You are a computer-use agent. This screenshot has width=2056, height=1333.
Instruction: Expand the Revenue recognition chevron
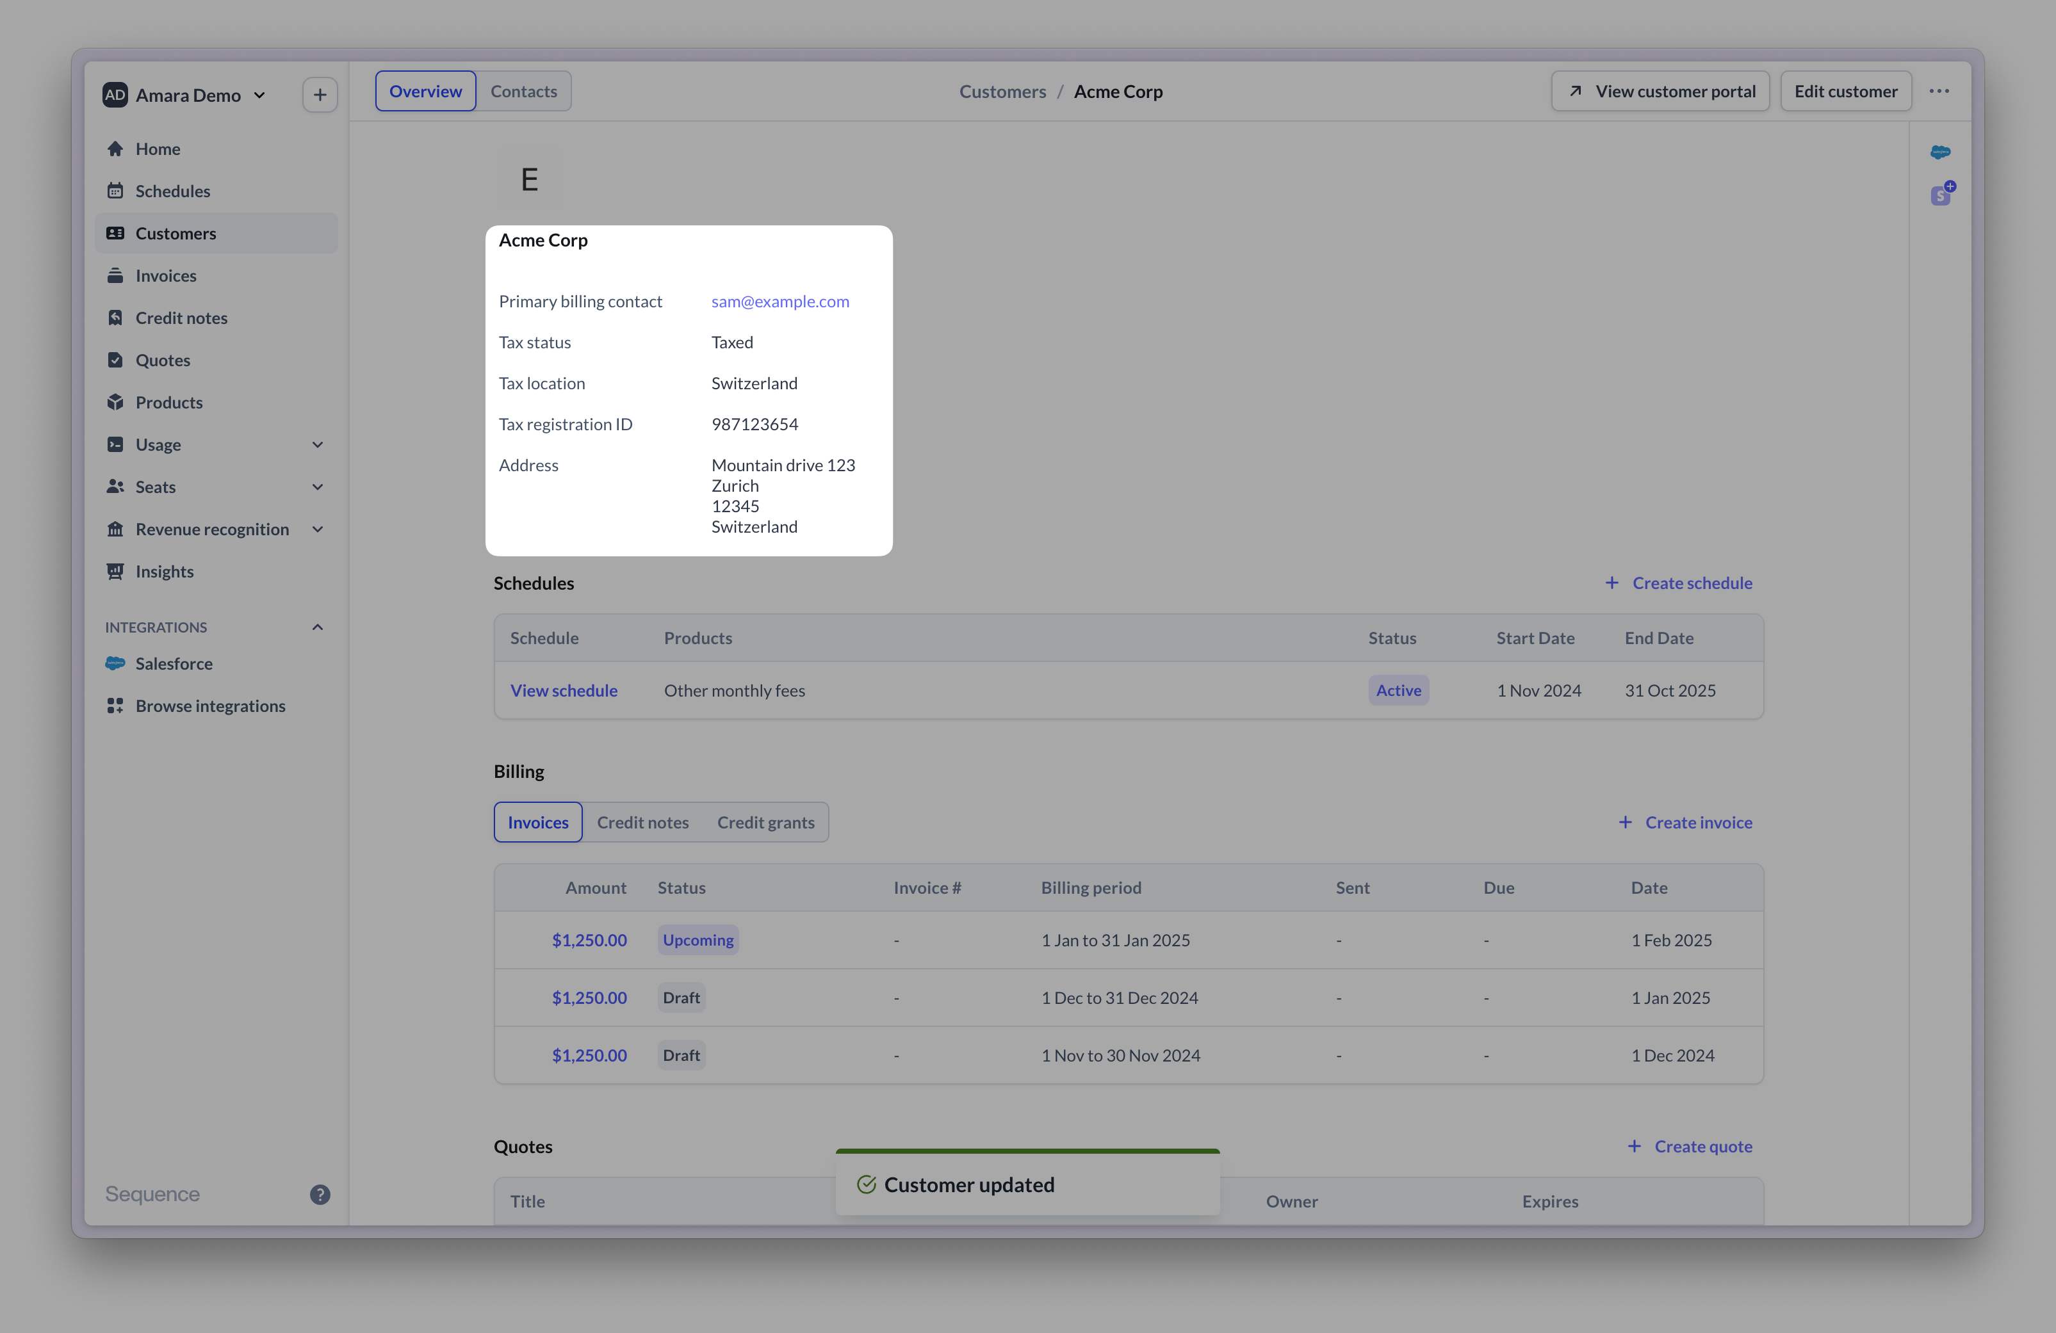[x=318, y=529]
